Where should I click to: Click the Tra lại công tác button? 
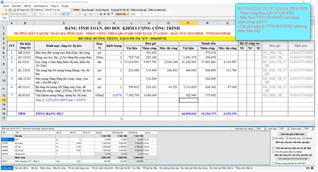[102, 10]
